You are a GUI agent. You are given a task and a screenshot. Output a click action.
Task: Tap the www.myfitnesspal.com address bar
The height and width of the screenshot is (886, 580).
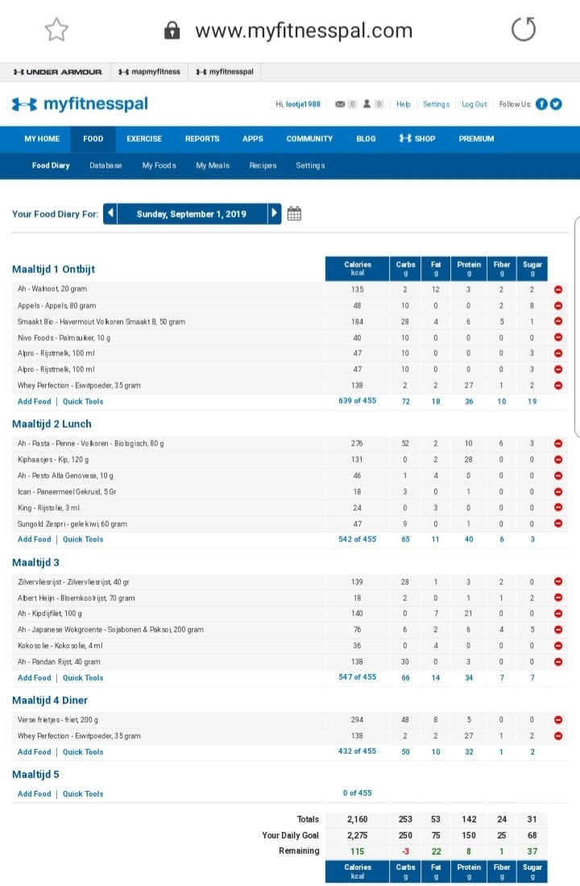tap(304, 30)
